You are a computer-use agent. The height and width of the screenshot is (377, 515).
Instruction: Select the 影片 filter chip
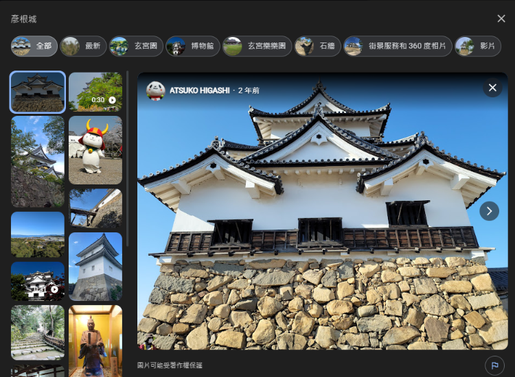point(478,46)
